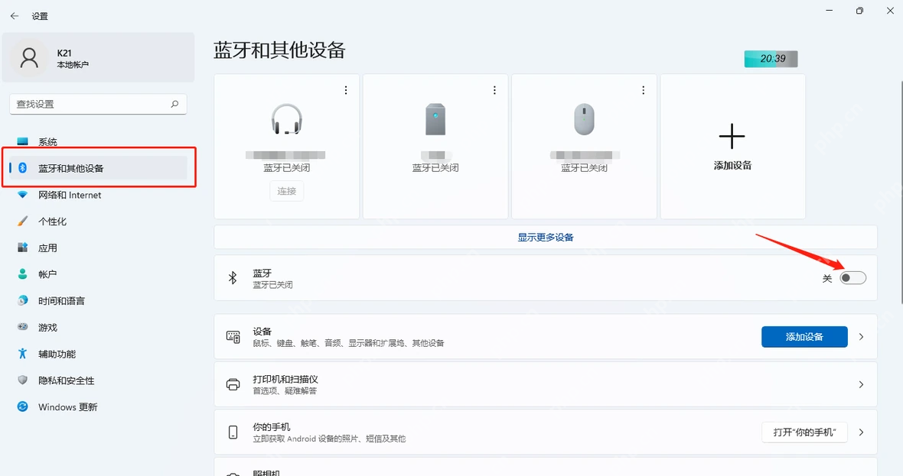Turn on the 蓝牙 toggle switch
The width and height of the screenshot is (903, 476).
pos(853,277)
